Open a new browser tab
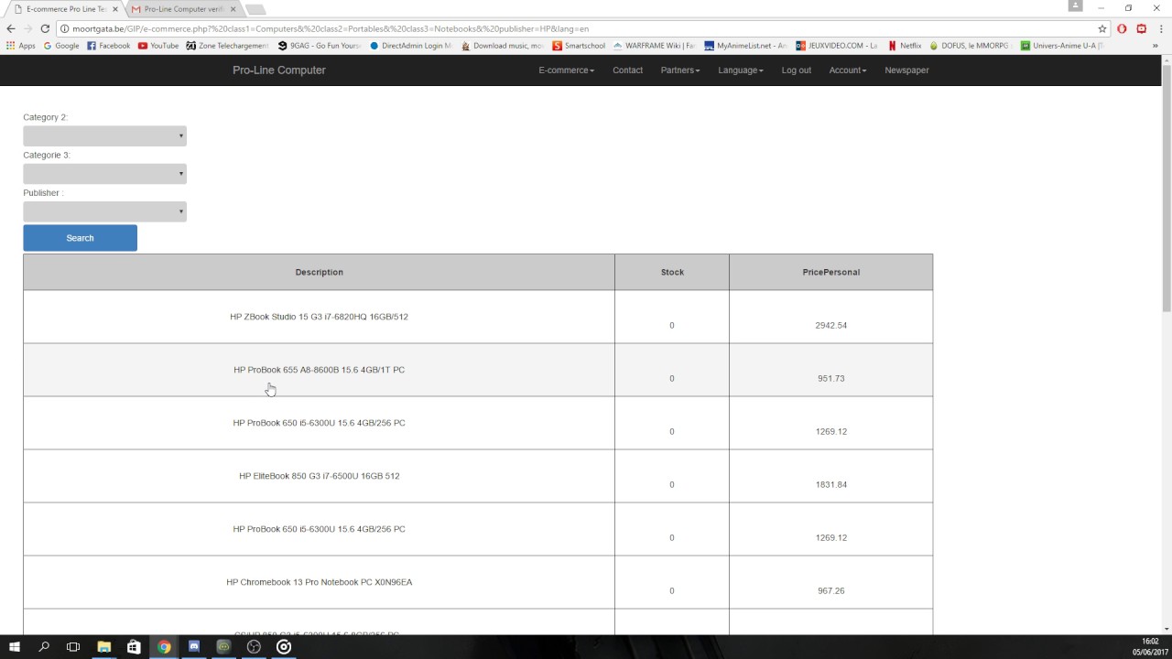The image size is (1172, 659). tap(255, 9)
